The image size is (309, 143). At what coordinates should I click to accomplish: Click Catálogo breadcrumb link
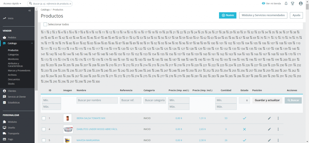click(x=45, y=10)
